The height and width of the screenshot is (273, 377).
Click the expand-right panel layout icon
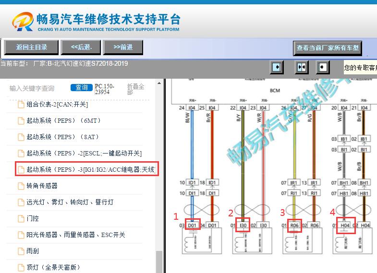pyautogui.click(x=277, y=67)
